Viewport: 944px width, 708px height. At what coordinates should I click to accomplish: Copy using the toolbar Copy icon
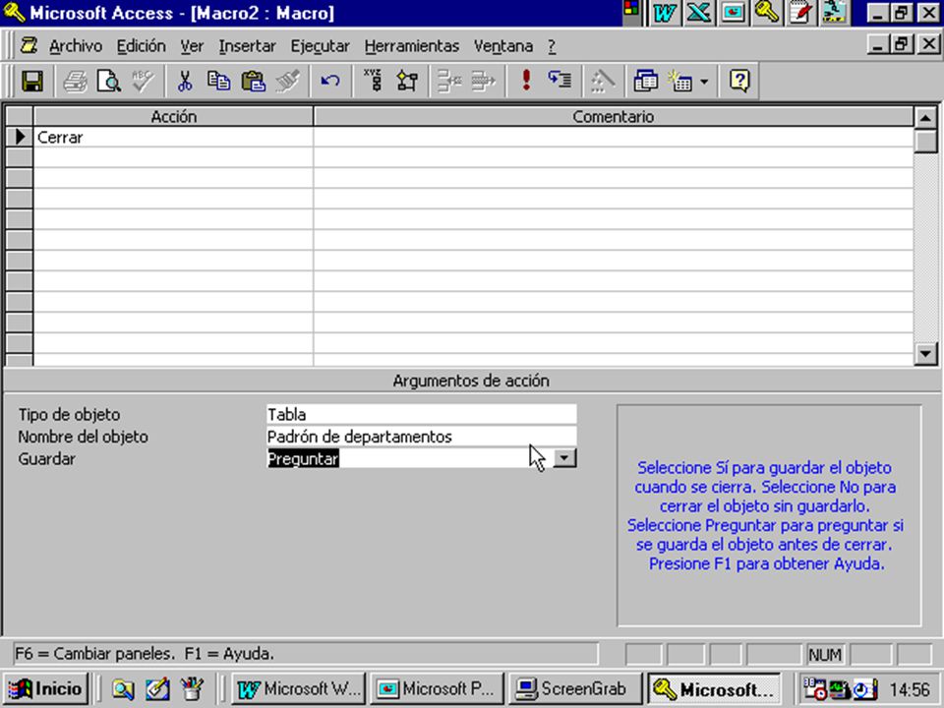pyautogui.click(x=219, y=81)
